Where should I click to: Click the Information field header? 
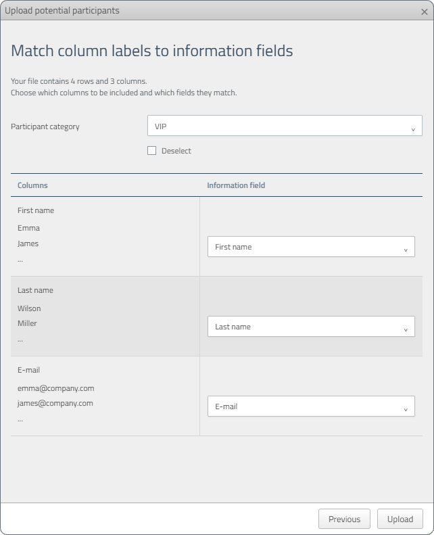click(x=236, y=185)
